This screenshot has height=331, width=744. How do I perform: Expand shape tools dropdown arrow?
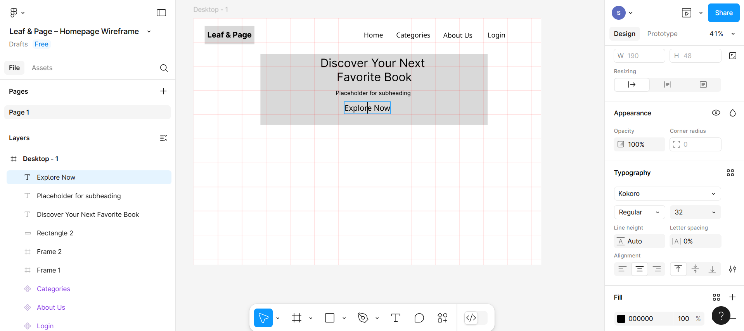[x=344, y=318]
